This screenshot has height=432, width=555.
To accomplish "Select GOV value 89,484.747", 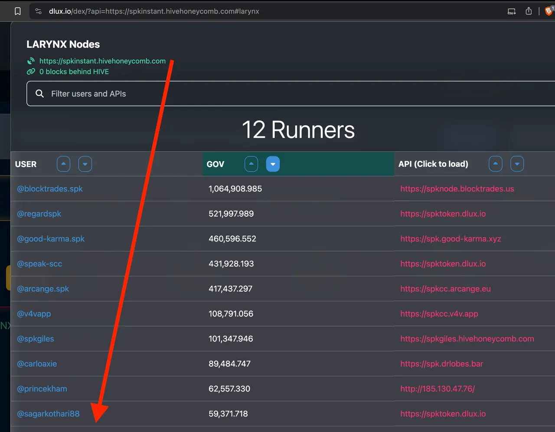I will tap(229, 364).
